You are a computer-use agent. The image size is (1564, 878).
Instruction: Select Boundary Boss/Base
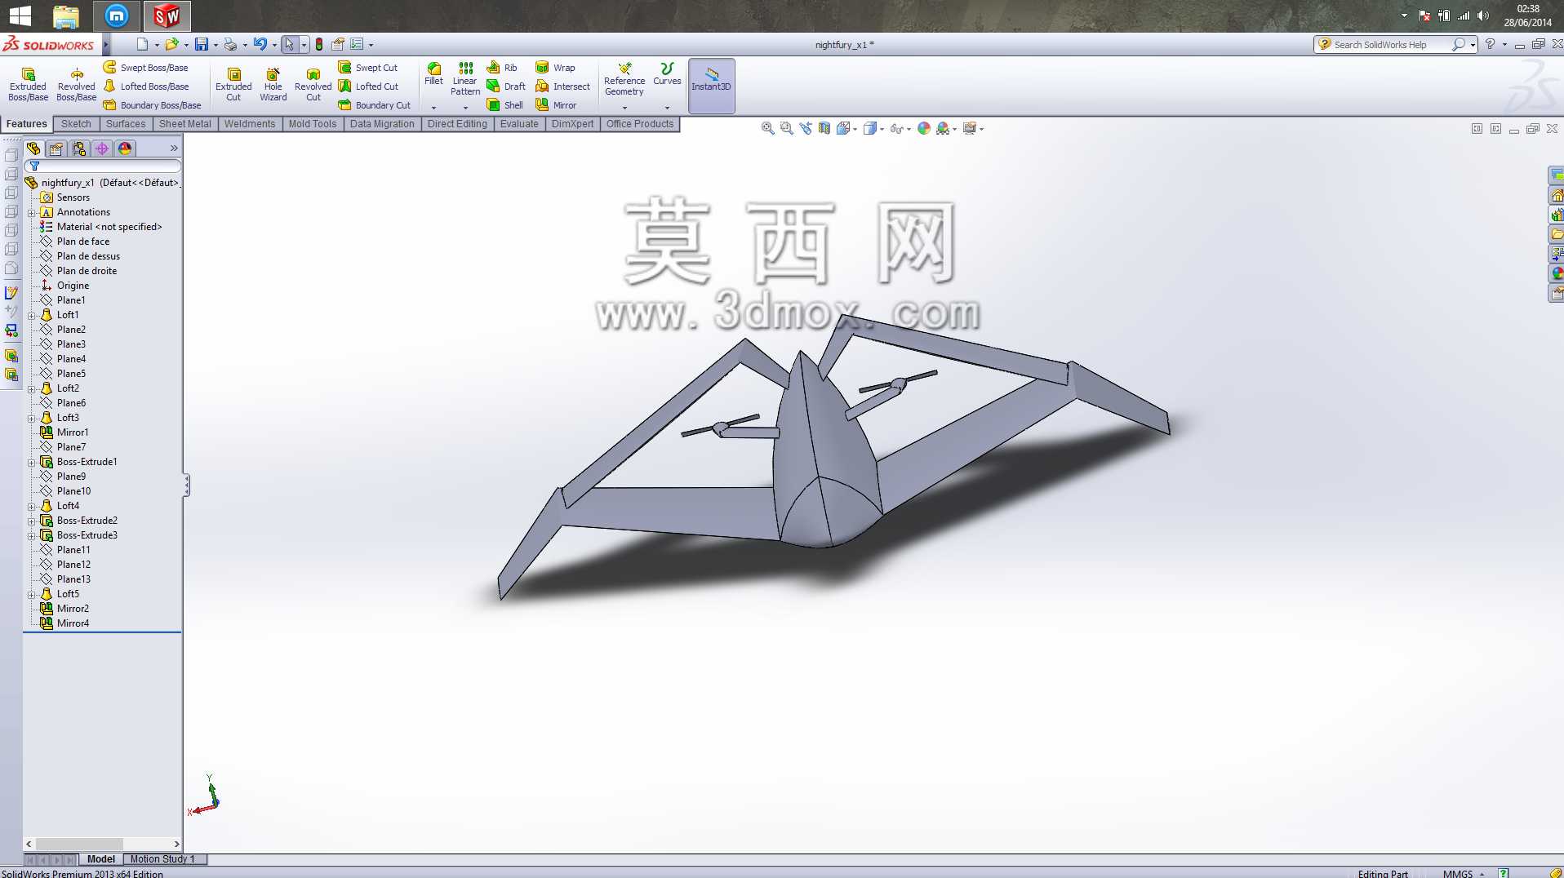tap(153, 105)
